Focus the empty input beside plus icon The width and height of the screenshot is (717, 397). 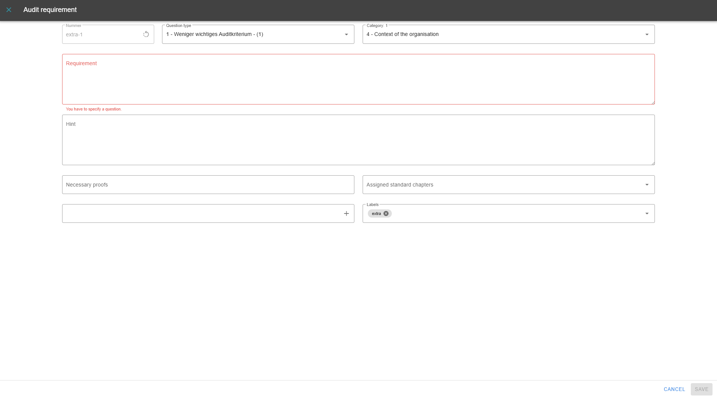pos(202,213)
